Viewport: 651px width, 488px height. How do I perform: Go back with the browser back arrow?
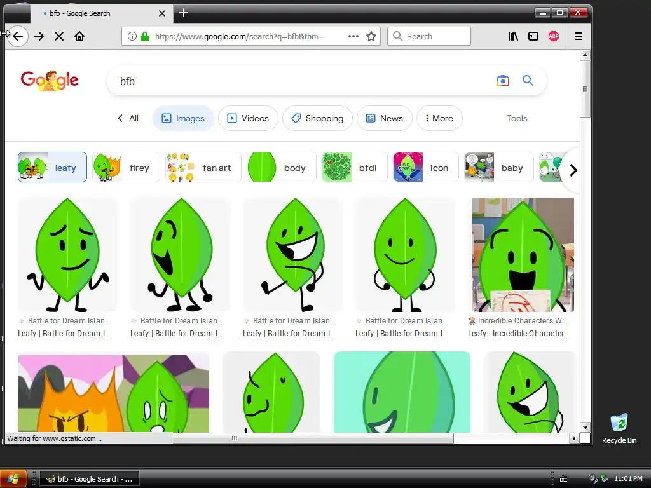tap(17, 36)
